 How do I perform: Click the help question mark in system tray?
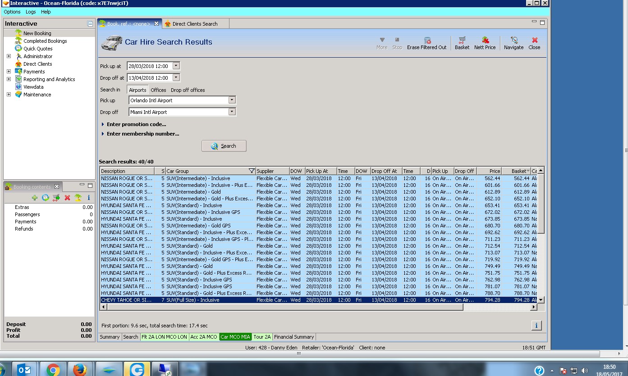point(539,371)
